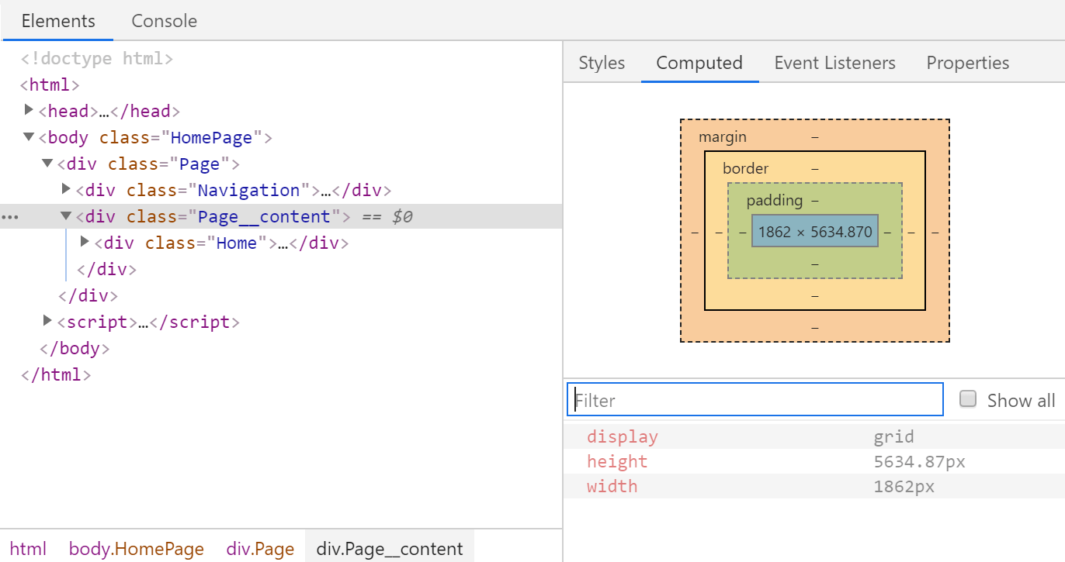Focus the Filter input field
Image resolution: width=1065 pixels, height=562 pixels.
coord(755,400)
